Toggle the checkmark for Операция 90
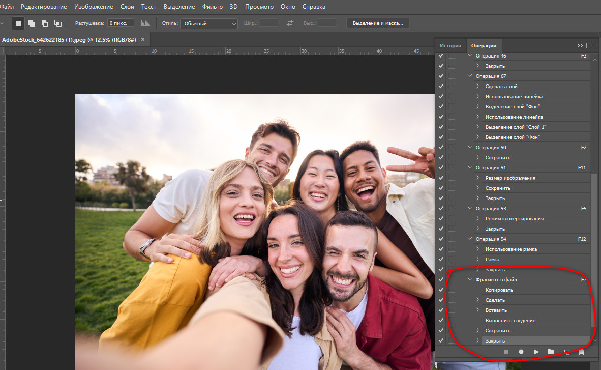 click(441, 148)
